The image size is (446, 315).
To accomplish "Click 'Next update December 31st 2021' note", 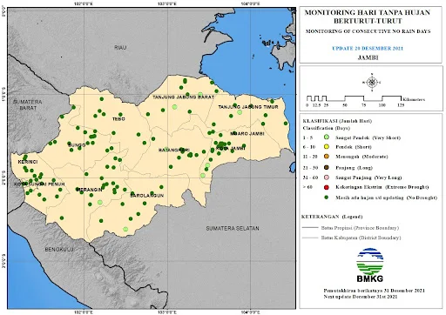I will tap(361, 297).
